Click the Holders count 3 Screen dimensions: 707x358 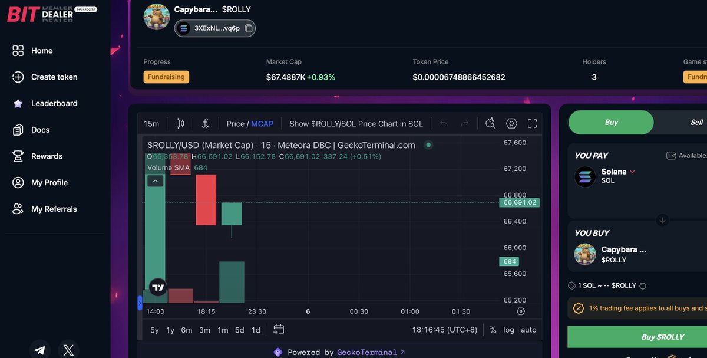point(594,77)
